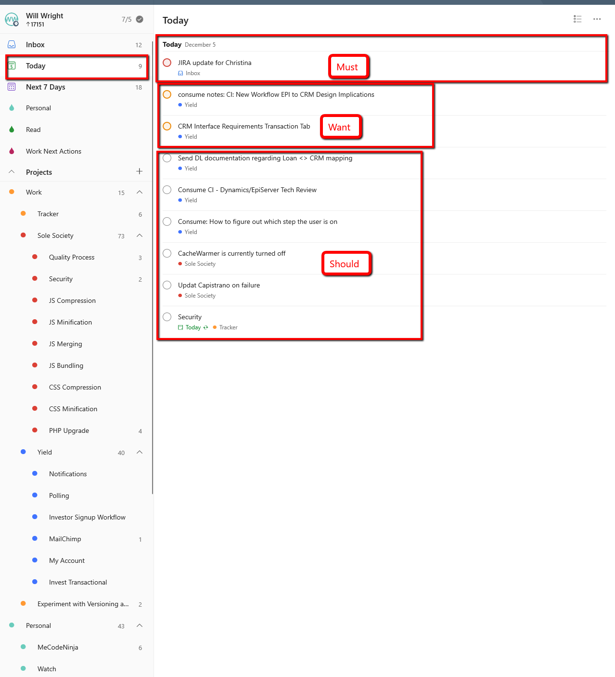Select the CSS Minification project
This screenshot has height=677, width=615.
click(76, 409)
